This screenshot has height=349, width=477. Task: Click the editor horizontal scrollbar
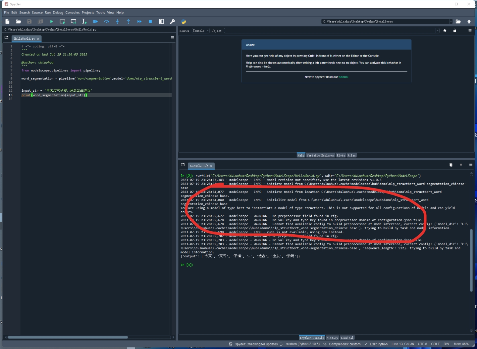coord(68,337)
